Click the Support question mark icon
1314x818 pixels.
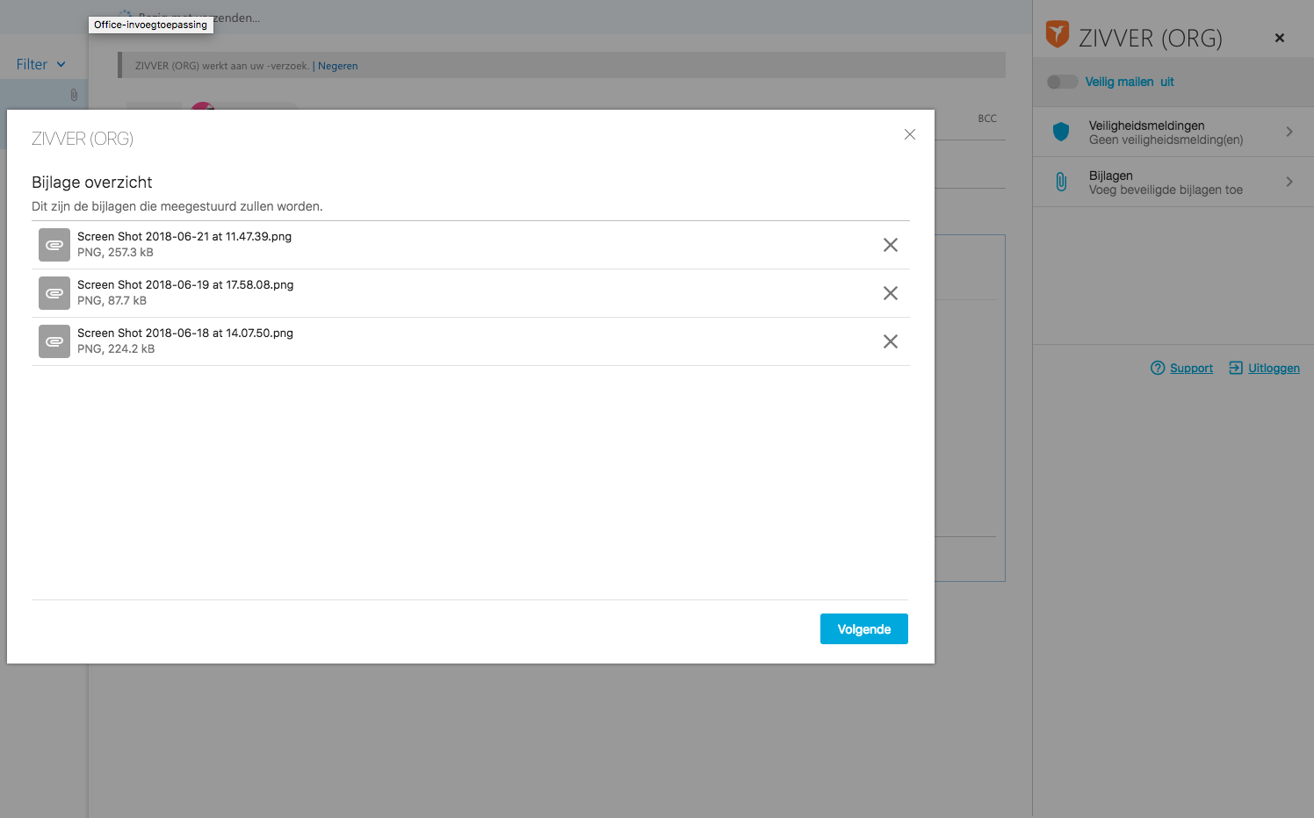(x=1158, y=368)
